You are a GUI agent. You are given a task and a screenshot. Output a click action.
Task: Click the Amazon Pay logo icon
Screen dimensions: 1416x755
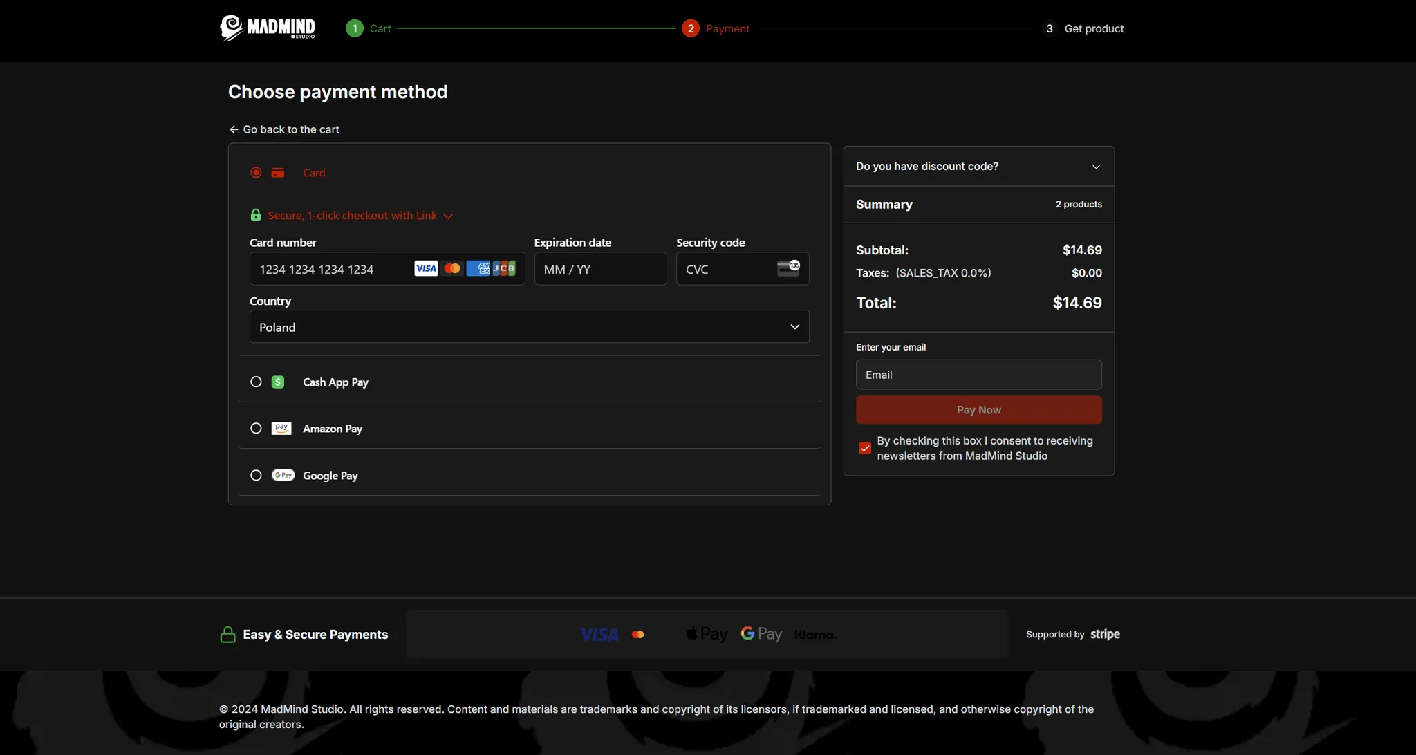[x=281, y=429]
